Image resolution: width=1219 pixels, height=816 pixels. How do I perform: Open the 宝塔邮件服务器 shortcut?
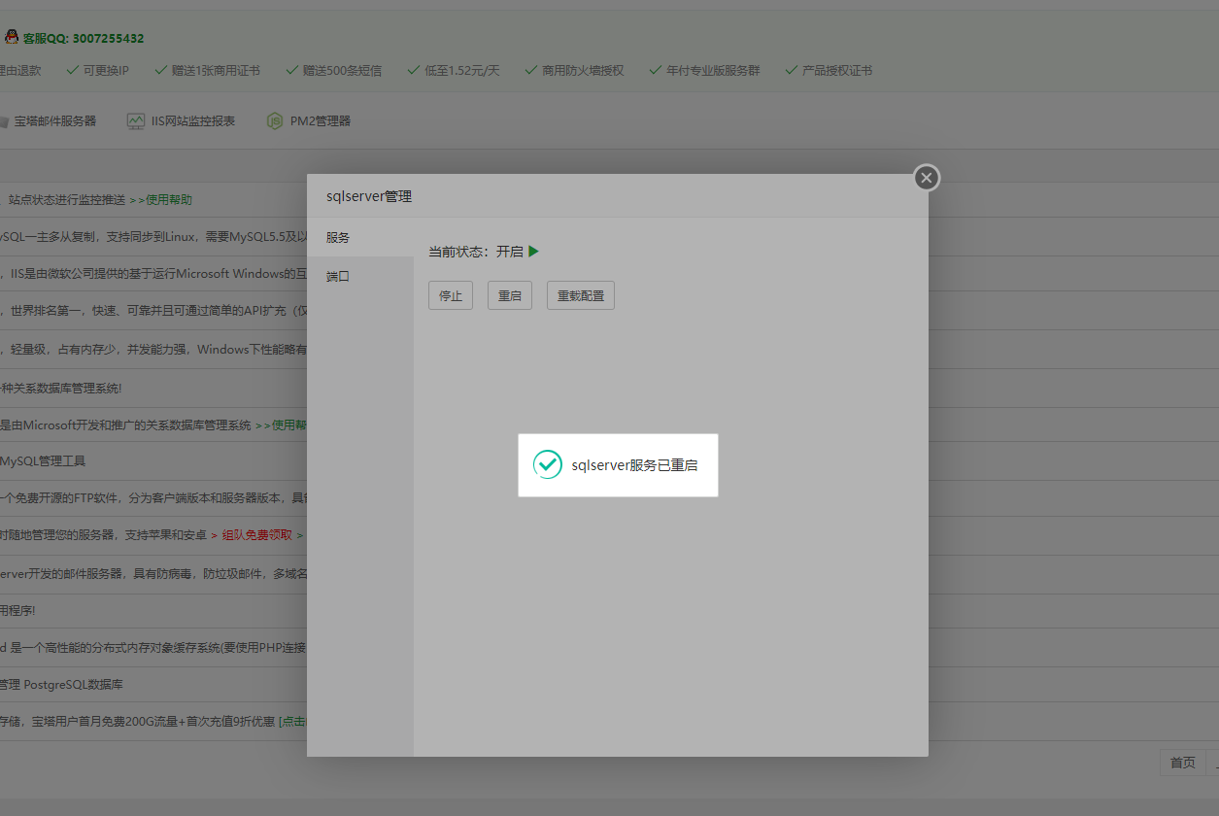[55, 121]
